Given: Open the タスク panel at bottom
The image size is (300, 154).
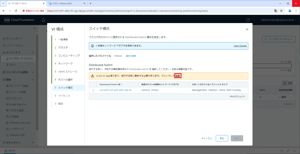Looking at the screenshot, I should click(10, 151).
